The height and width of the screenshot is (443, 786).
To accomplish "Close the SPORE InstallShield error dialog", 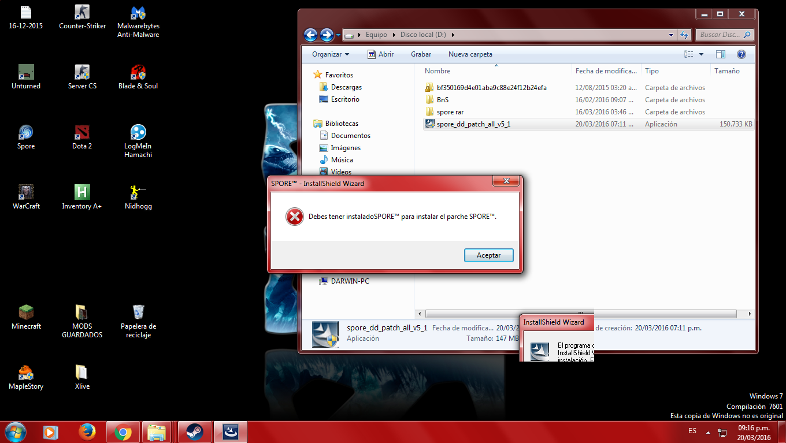I will [x=507, y=181].
